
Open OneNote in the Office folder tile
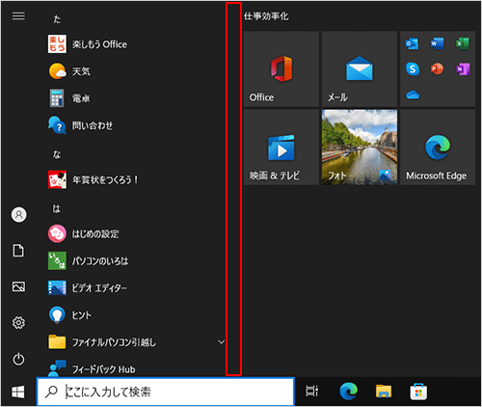[x=463, y=68]
